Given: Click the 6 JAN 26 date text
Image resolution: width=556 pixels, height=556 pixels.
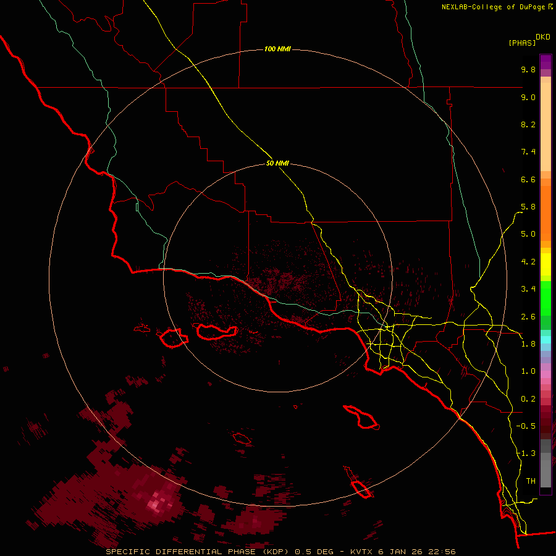Looking at the screenshot, I should [x=399, y=552].
